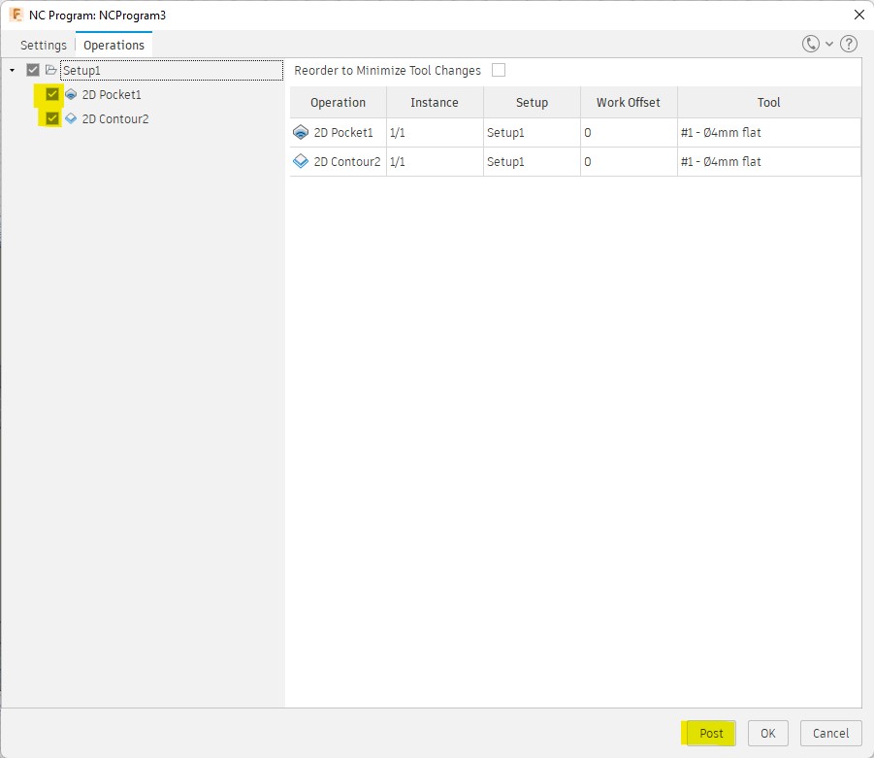The width and height of the screenshot is (874, 758).
Task: Uncheck the 2D Pocket1 checkbox
Action: [x=52, y=95]
